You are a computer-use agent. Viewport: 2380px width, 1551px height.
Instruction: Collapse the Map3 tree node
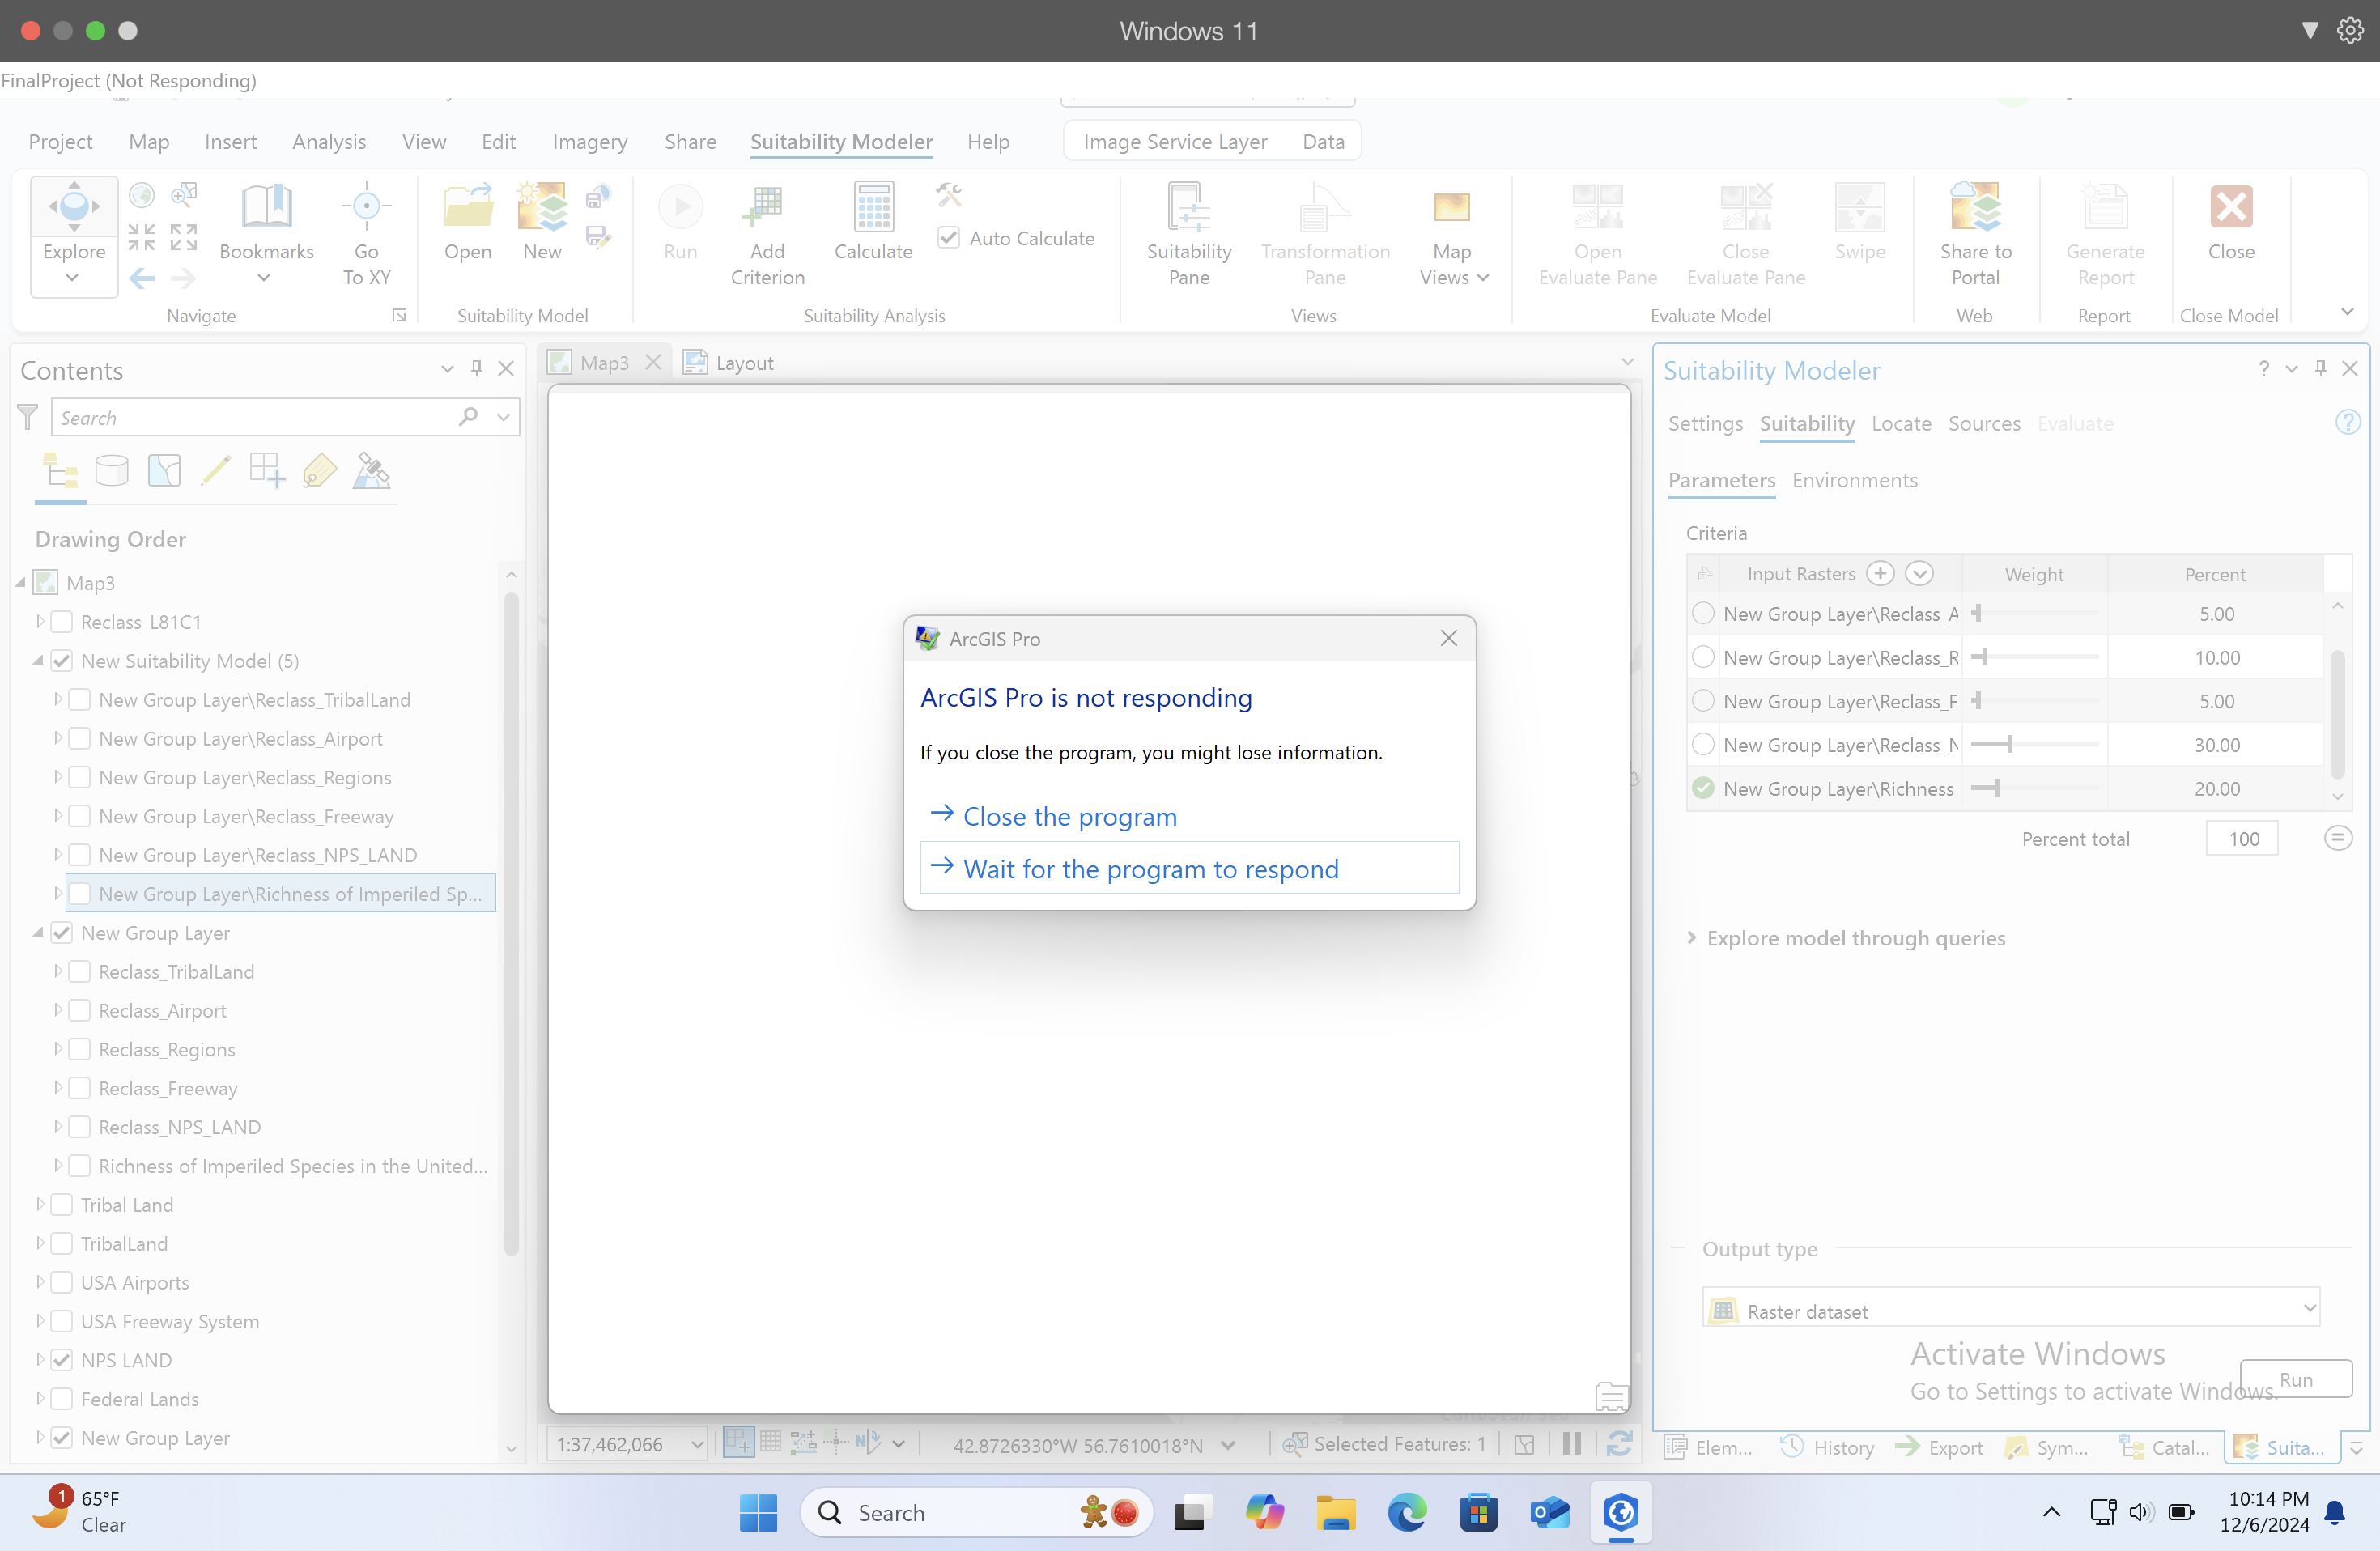coord(20,582)
